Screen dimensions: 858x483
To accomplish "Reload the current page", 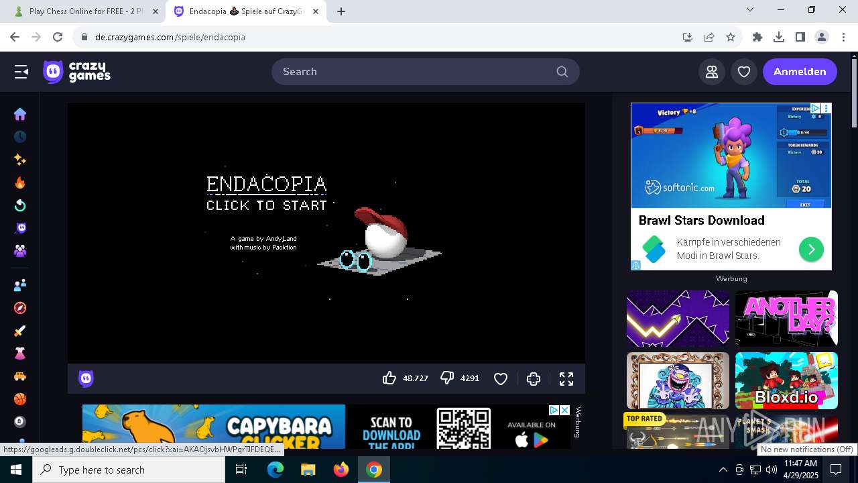I will 58,37.
